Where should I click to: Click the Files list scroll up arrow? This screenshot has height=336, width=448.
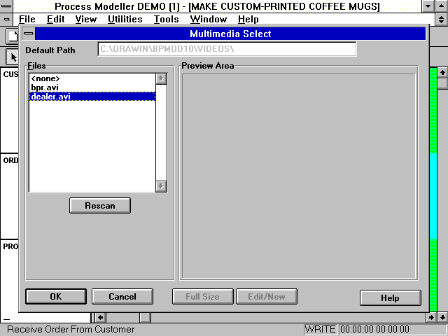click(161, 78)
